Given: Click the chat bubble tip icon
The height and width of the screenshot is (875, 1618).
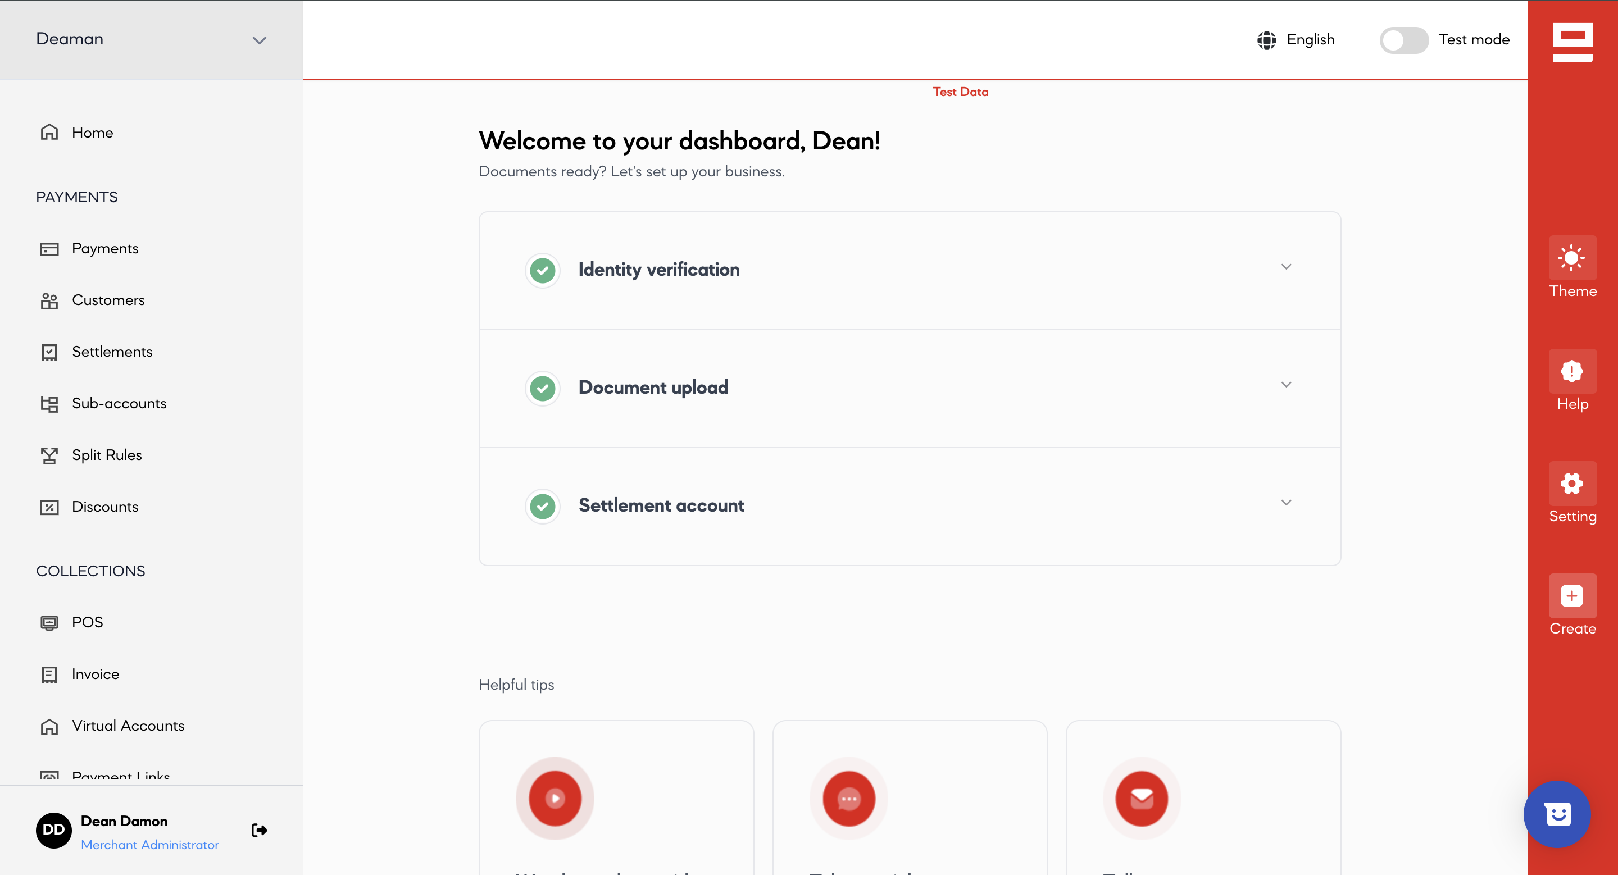Looking at the screenshot, I should pyautogui.click(x=848, y=799).
